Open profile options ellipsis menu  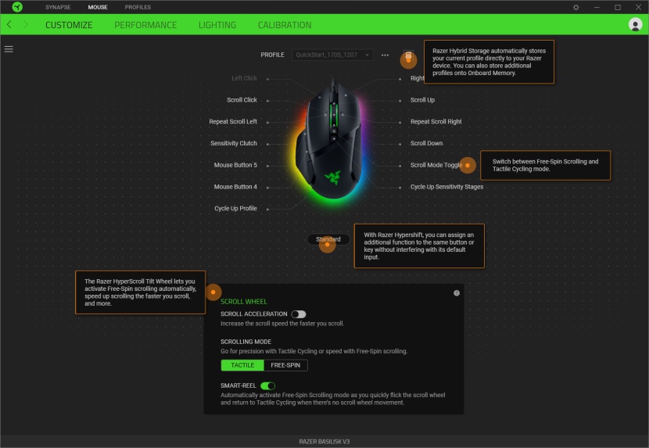[x=385, y=55]
